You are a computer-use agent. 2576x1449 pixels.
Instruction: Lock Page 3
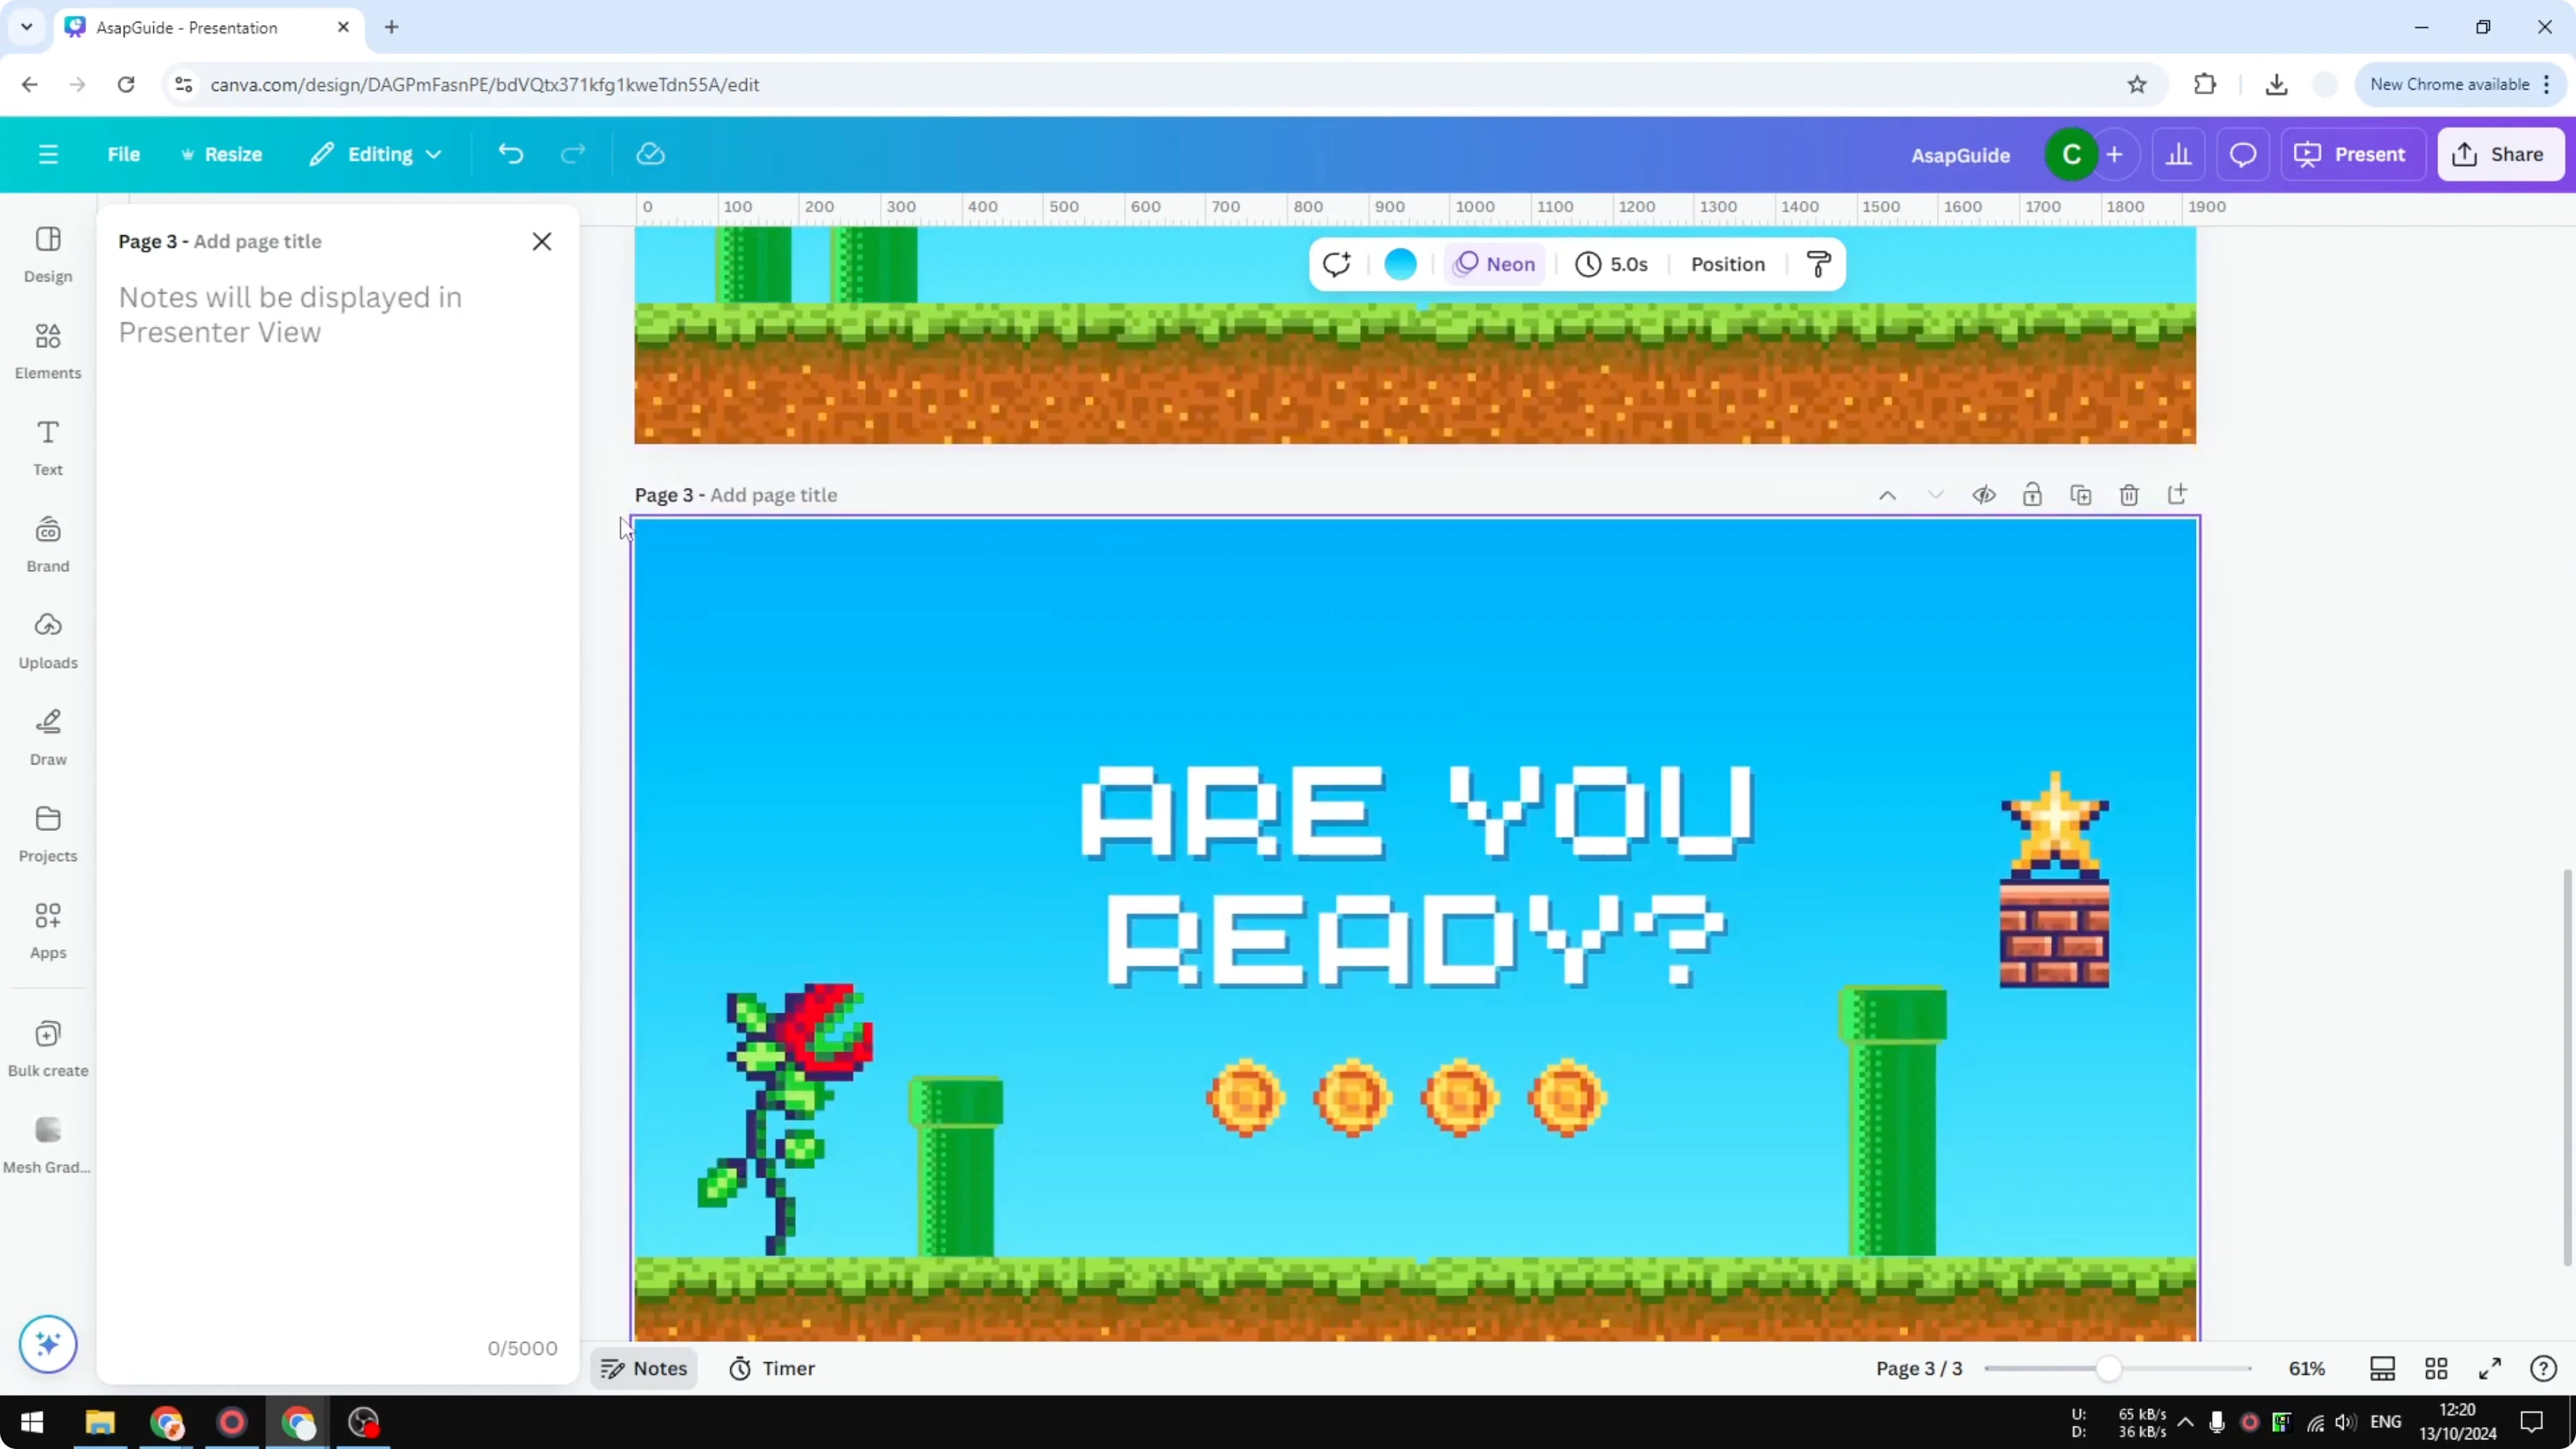click(2032, 495)
